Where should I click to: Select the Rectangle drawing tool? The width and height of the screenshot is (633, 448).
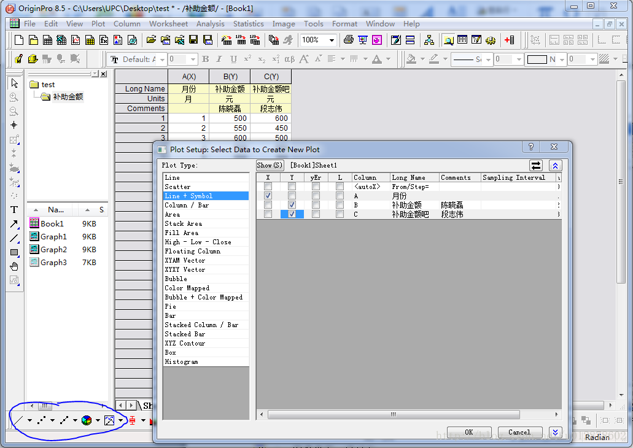pos(14,252)
